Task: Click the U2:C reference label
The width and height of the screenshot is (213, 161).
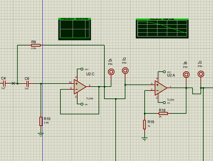Action: click(x=90, y=74)
